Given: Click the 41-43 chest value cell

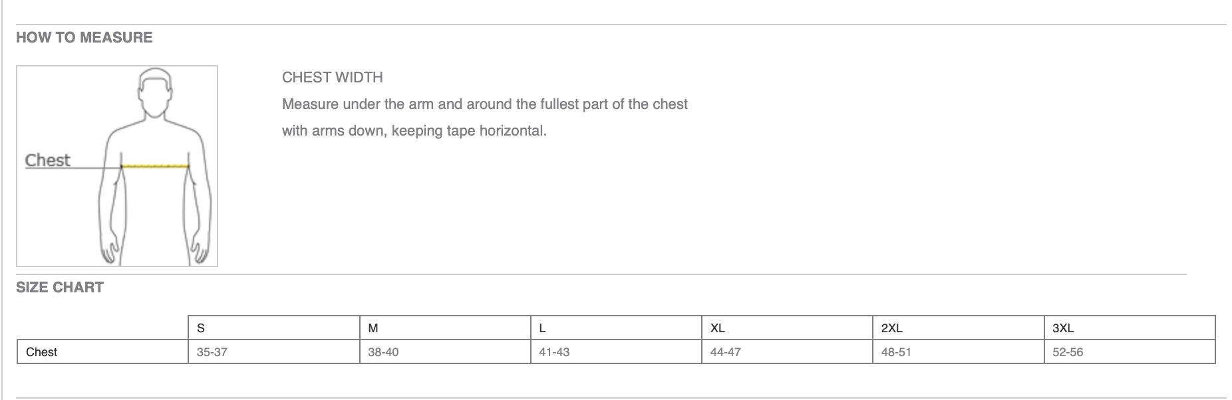Looking at the screenshot, I should click(x=616, y=351).
